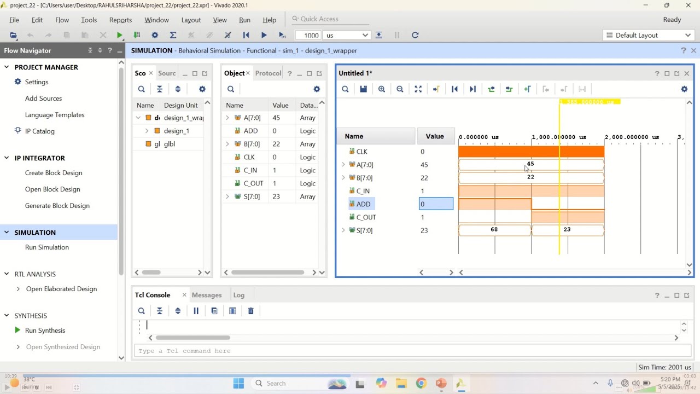Collapse SIMULATION section in Flow Navigator
The height and width of the screenshot is (394, 700).
click(7, 233)
